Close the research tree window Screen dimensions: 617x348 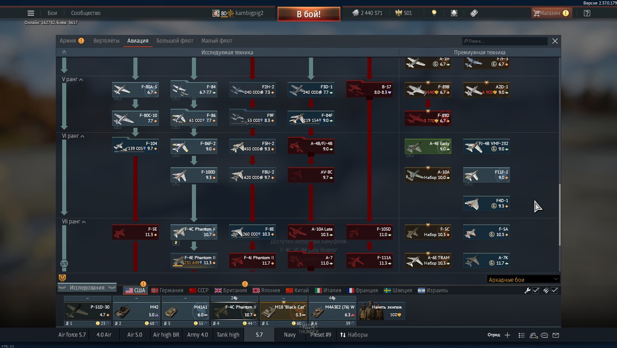coord(555,41)
